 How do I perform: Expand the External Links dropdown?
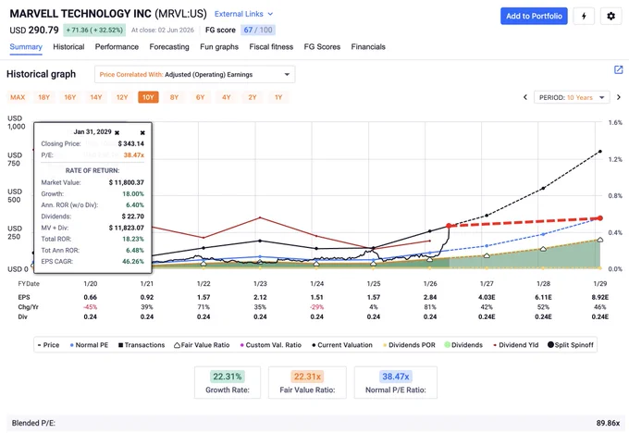point(243,14)
